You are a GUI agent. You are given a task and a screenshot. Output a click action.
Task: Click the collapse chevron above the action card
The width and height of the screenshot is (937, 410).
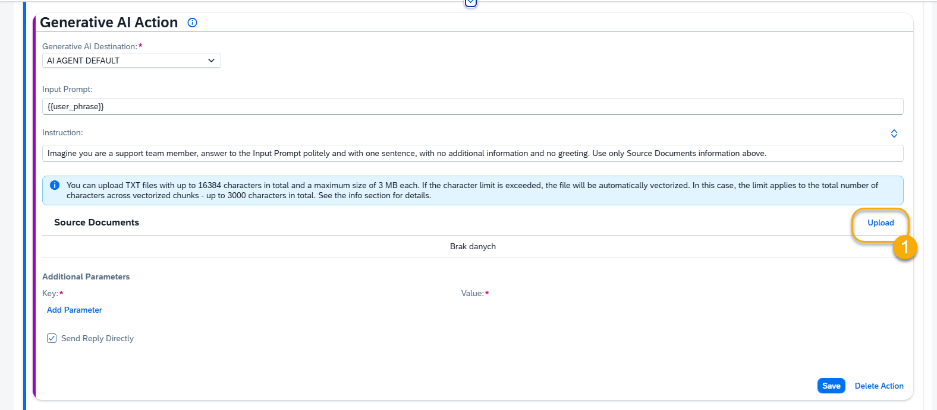[x=470, y=2]
